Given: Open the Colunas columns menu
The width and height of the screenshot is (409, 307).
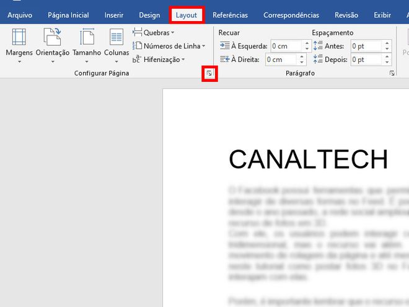Looking at the screenshot, I should pyautogui.click(x=117, y=46).
